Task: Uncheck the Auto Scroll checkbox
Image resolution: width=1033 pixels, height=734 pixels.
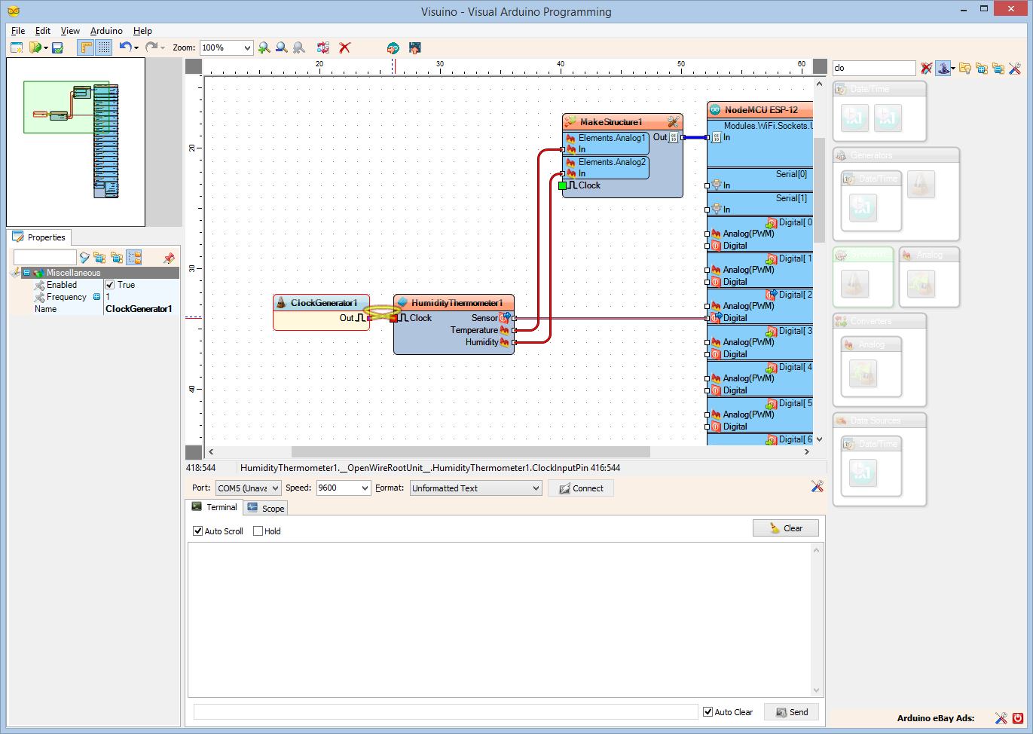Action: pyautogui.click(x=198, y=531)
